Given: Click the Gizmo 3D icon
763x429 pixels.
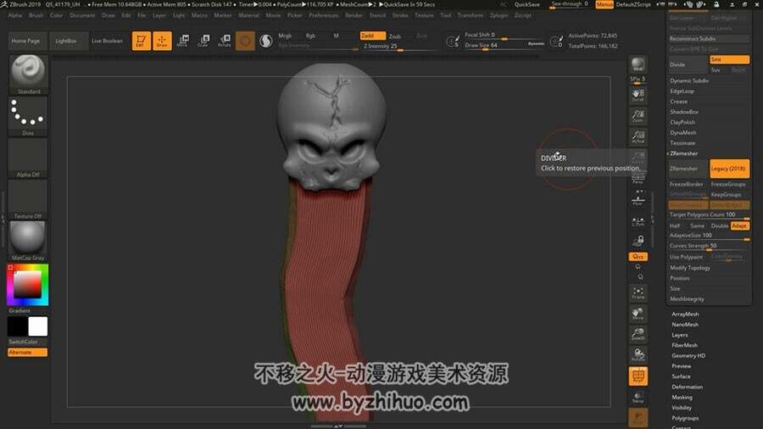Looking at the screenshot, I should [245, 41].
